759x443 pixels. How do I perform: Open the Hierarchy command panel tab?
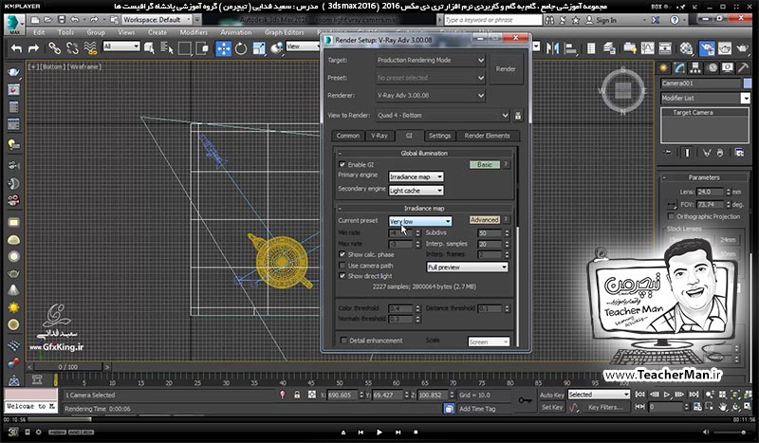pos(695,68)
